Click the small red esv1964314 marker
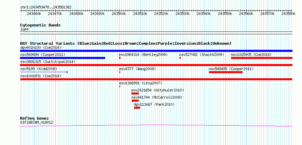 [x=120, y=58]
